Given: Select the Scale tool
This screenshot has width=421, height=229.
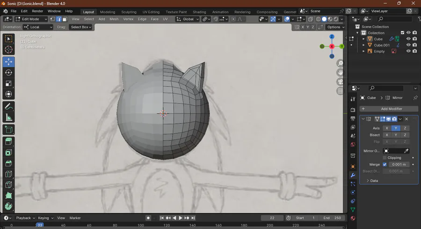Looking at the screenshot, I should [8, 83].
